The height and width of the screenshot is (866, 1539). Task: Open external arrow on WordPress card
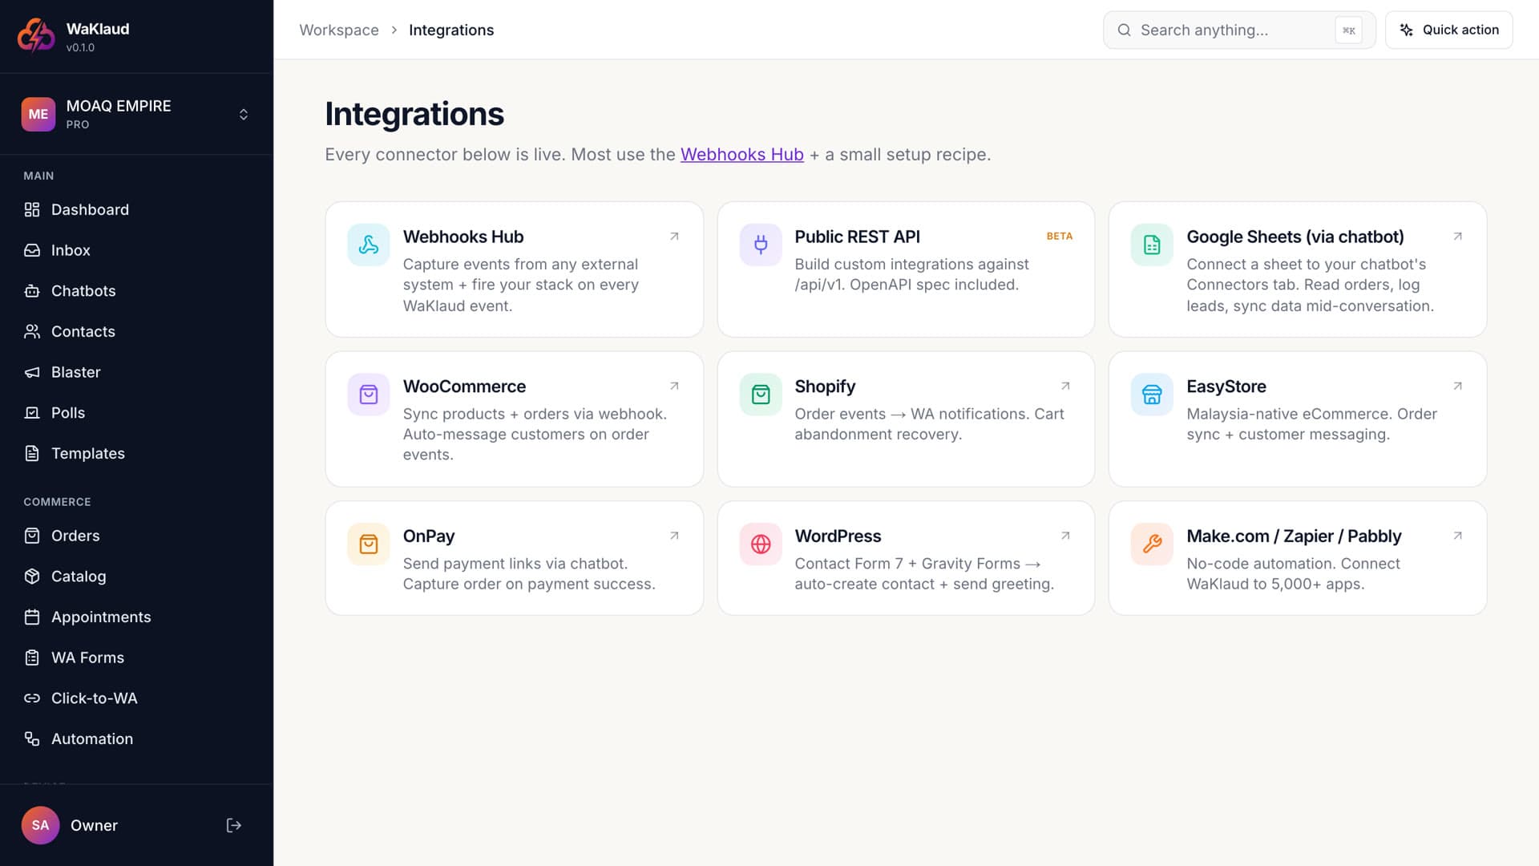[x=1065, y=536]
